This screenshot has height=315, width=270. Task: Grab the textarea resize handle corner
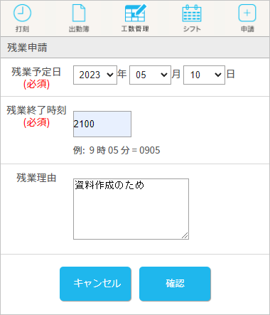click(x=185, y=235)
